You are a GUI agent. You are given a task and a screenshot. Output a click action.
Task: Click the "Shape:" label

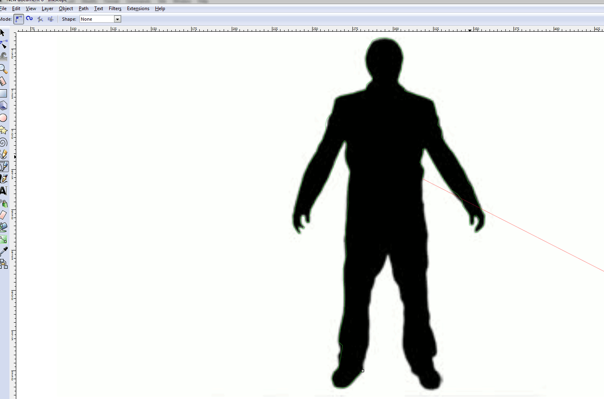(69, 19)
